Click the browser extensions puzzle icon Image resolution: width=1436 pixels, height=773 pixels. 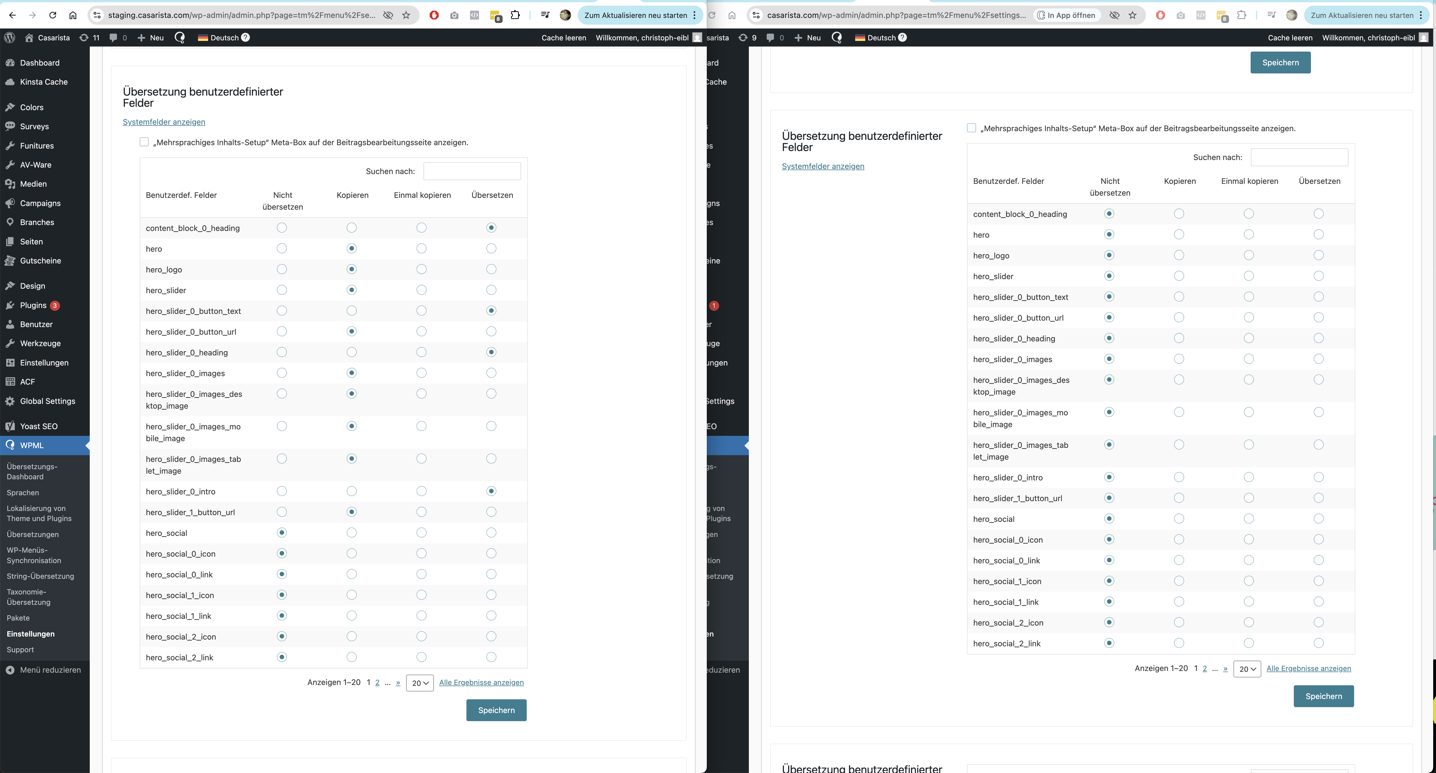coord(515,15)
